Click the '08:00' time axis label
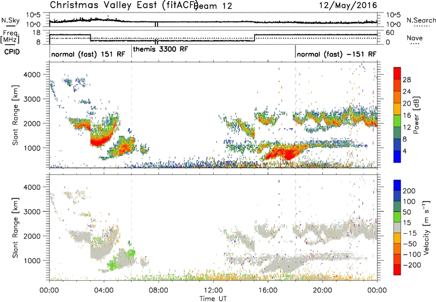This screenshot has height=302, width=436. 159,291
